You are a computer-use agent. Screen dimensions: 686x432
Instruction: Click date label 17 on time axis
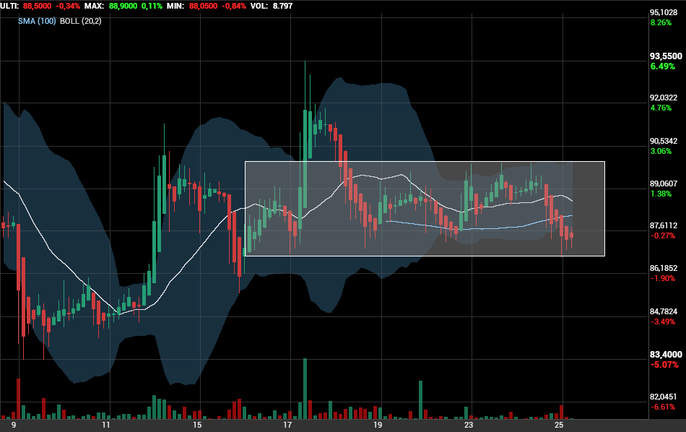[x=287, y=425]
